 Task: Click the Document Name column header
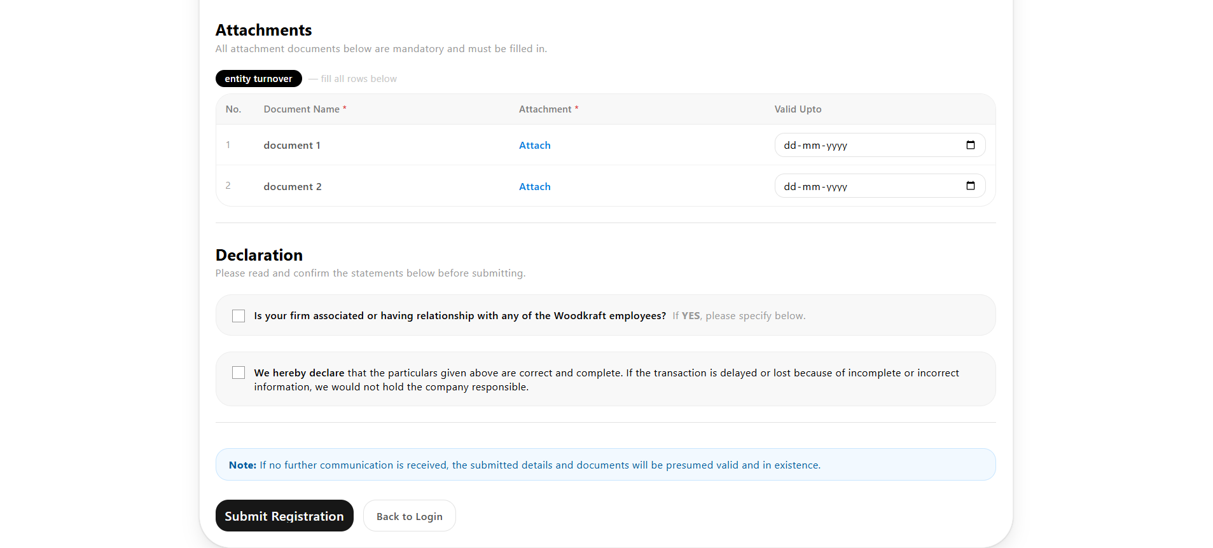305,109
